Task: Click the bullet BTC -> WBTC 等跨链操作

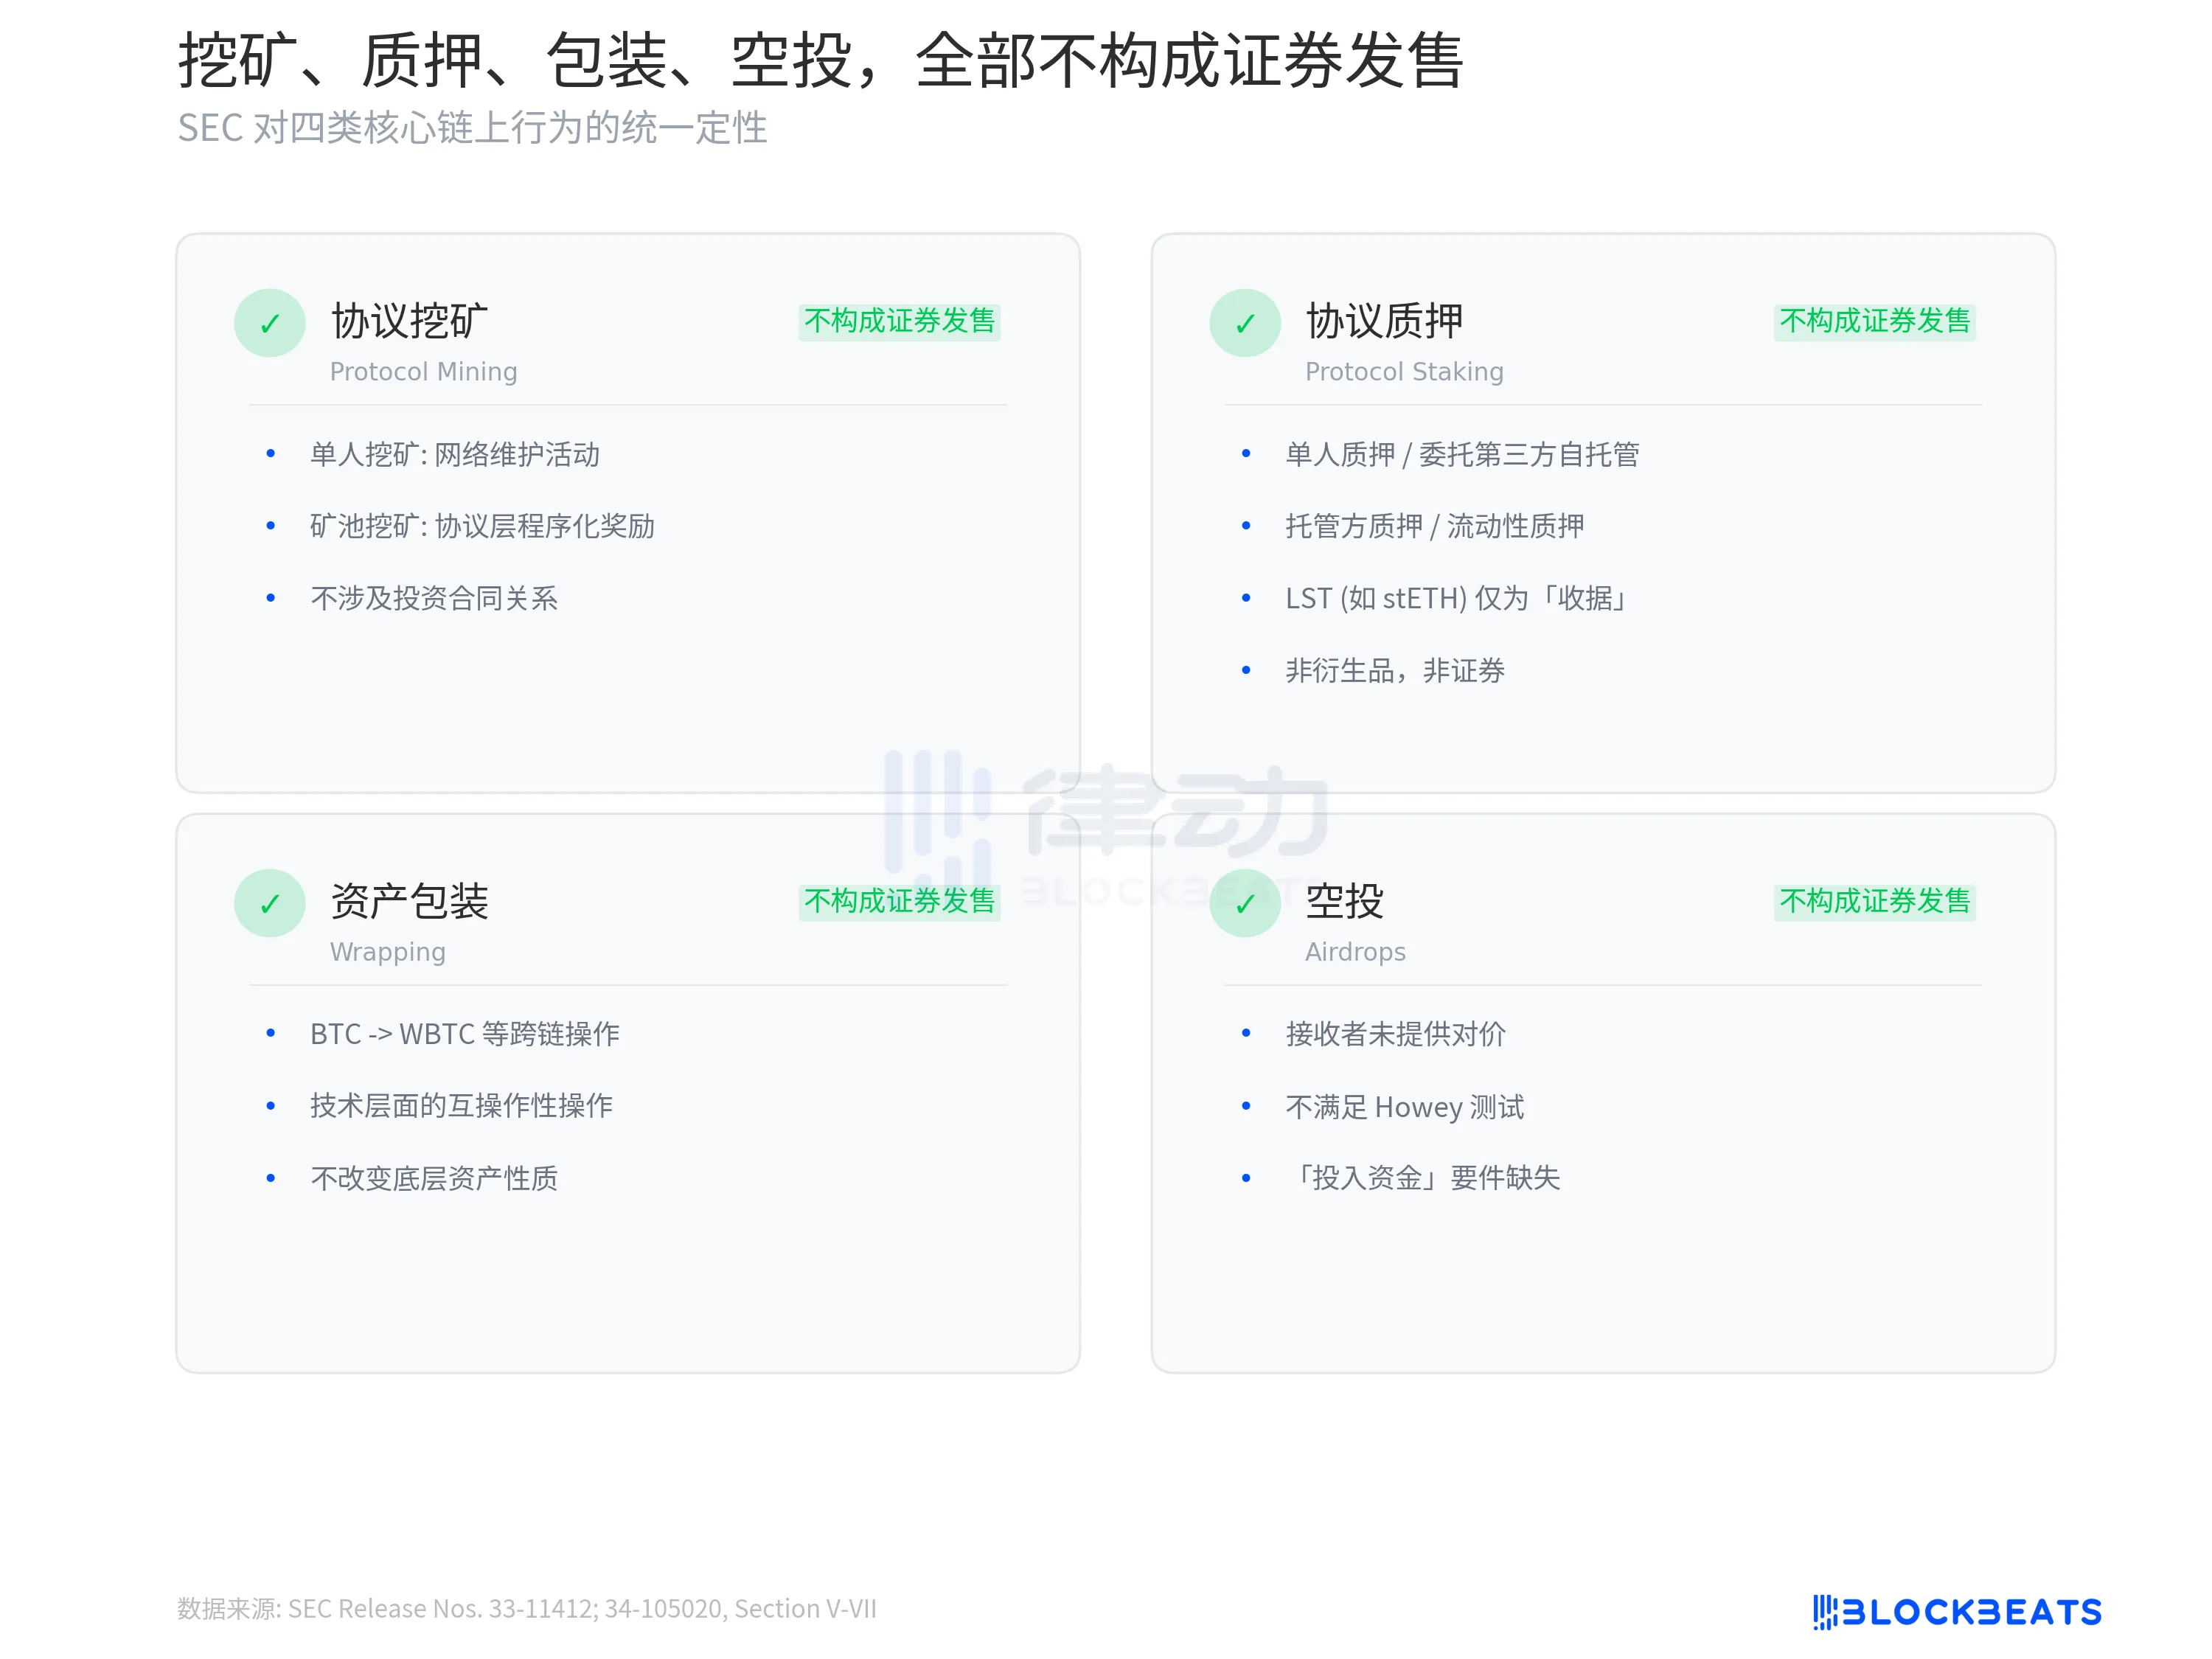Action: point(464,1034)
